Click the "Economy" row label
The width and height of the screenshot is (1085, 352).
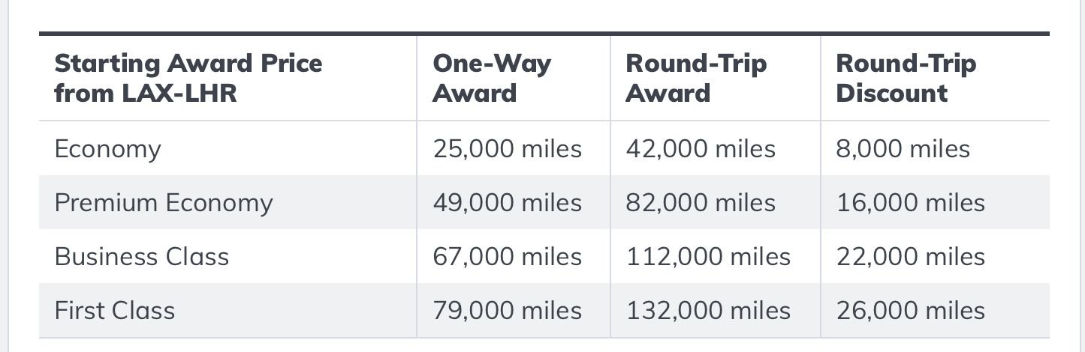(107, 149)
